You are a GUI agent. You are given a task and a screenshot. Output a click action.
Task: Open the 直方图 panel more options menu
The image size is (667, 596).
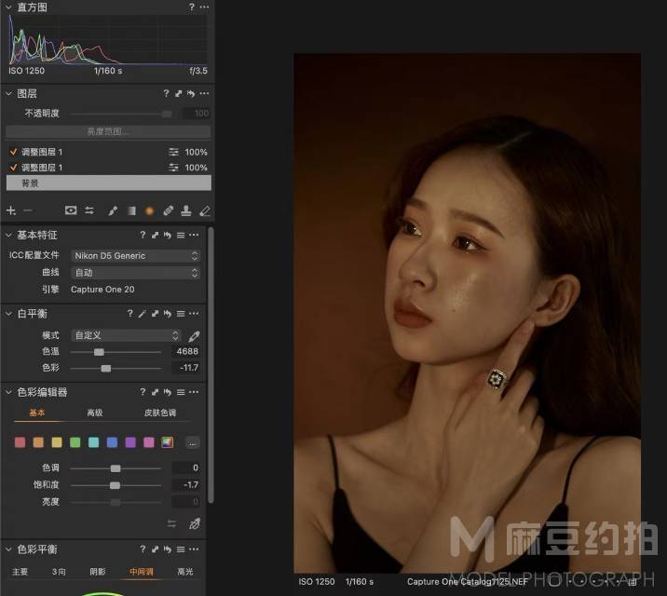204,7
